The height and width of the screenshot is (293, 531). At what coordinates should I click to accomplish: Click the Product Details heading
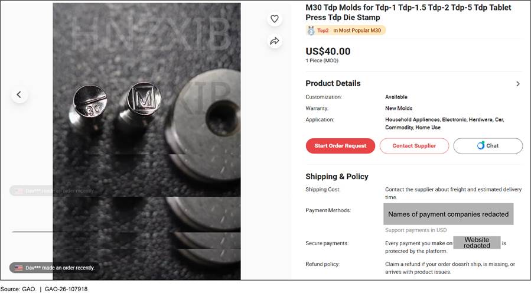tap(333, 83)
